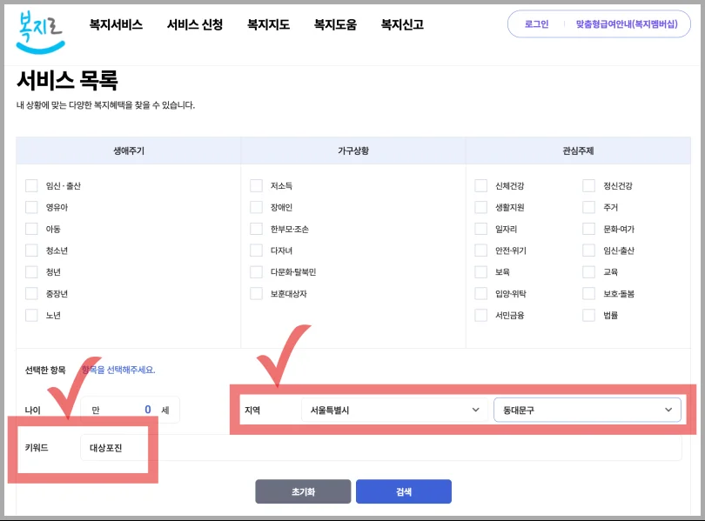This screenshot has width=705, height=521.
Task: Select the 영유아 checkbox
Action: coord(30,207)
